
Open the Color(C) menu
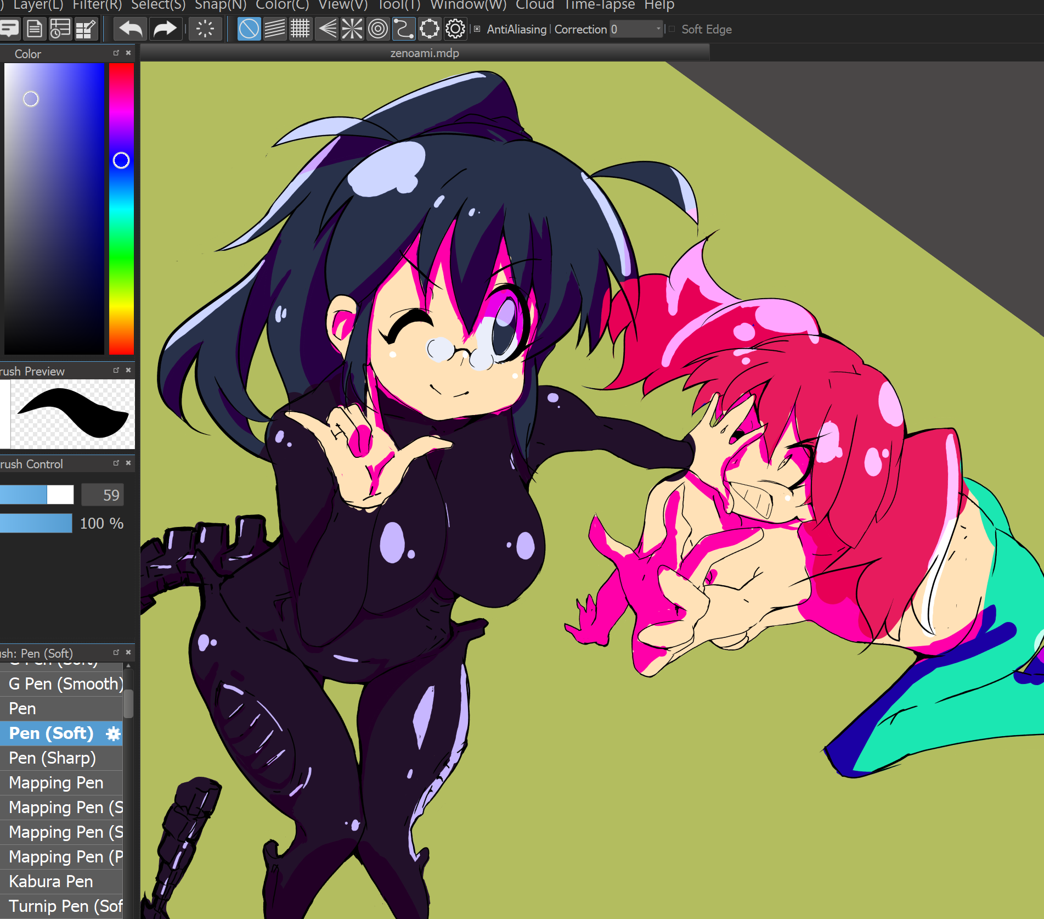(x=282, y=5)
